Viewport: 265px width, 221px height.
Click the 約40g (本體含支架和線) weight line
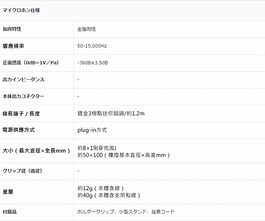click(x=109, y=195)
